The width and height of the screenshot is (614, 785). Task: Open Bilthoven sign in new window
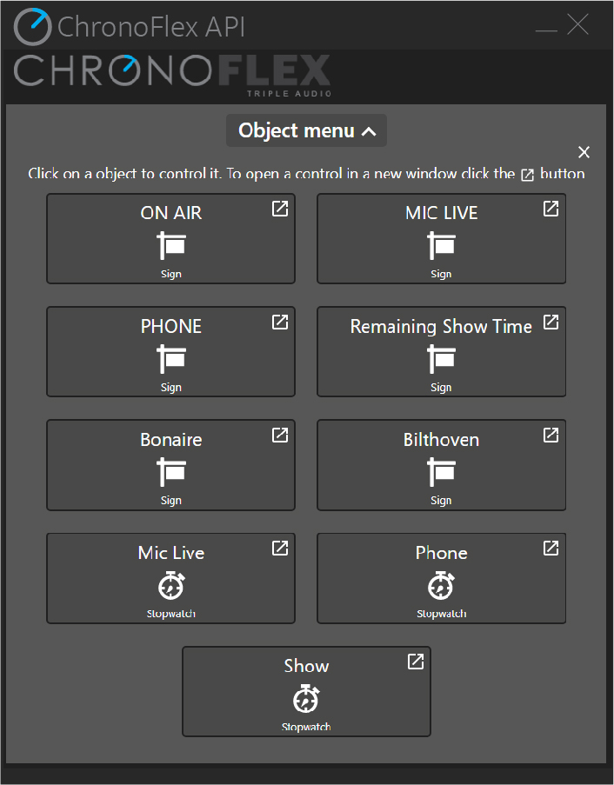[551, 436]
